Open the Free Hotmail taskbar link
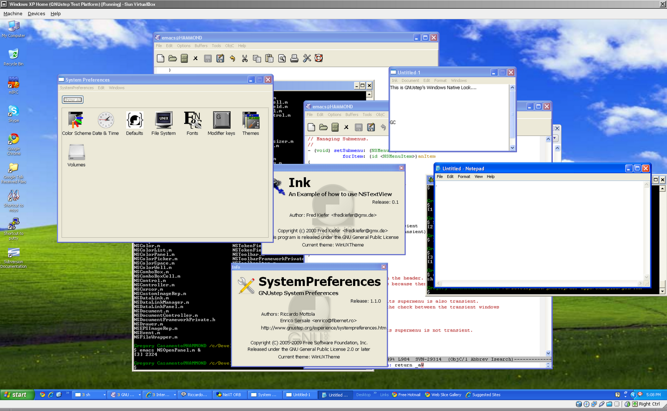 click(x=406, y=395)
